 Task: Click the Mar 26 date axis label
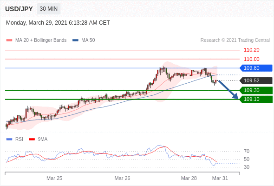click(122, 178)
